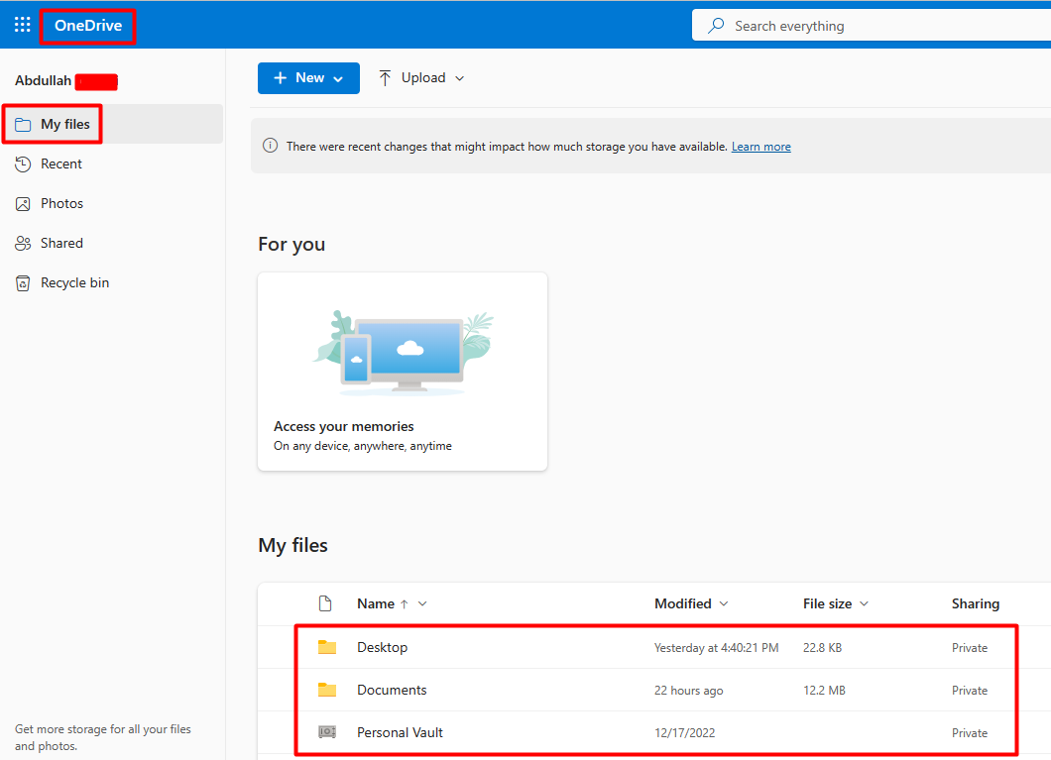Open the Modified column dropdown chevron
This screenshot has width=1051, height=760.
pos(724,604)
